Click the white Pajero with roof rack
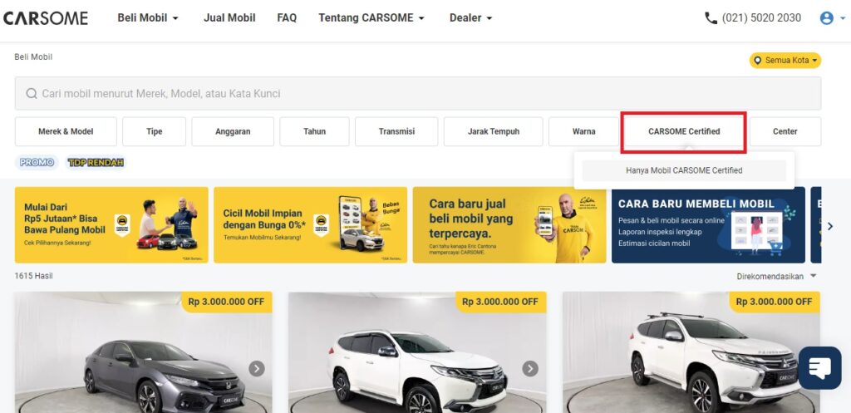This screenshot has width=851, height=413. 691,353
